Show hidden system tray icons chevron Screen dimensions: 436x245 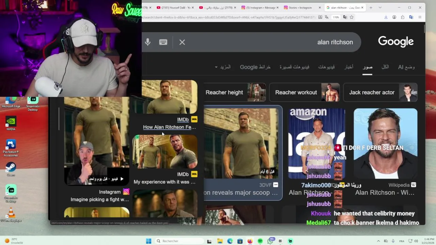378,241
